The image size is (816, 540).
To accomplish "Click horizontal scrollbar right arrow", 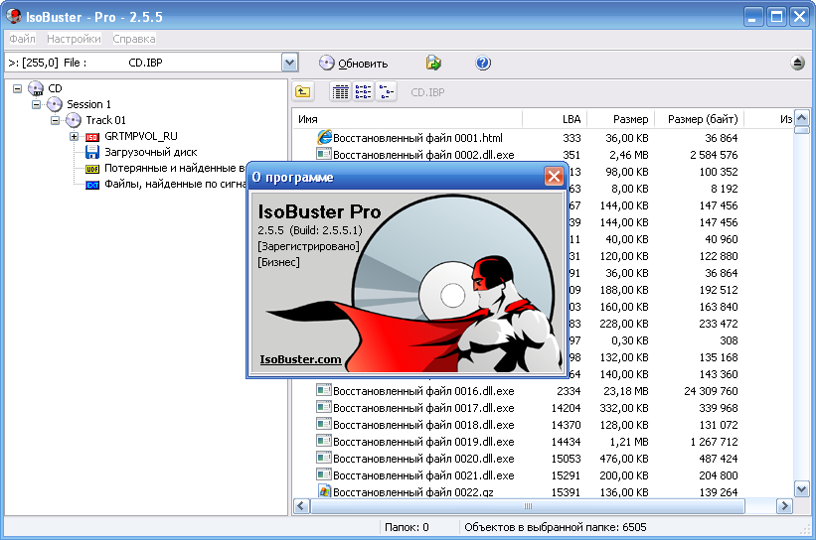I will 784,506.
